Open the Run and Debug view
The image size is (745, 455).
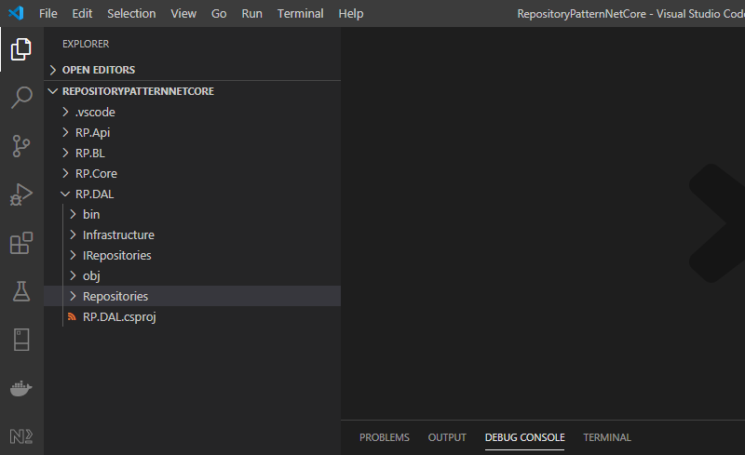pyautogui.click(x=20, y=194)
